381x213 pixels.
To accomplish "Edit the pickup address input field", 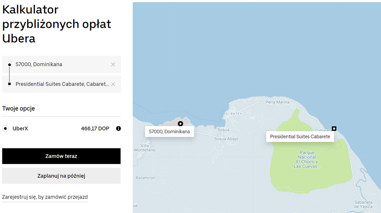I will click(x=61, y=64).
